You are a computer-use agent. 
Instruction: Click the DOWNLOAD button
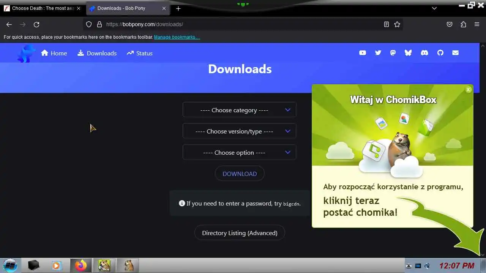coord(240,174)
